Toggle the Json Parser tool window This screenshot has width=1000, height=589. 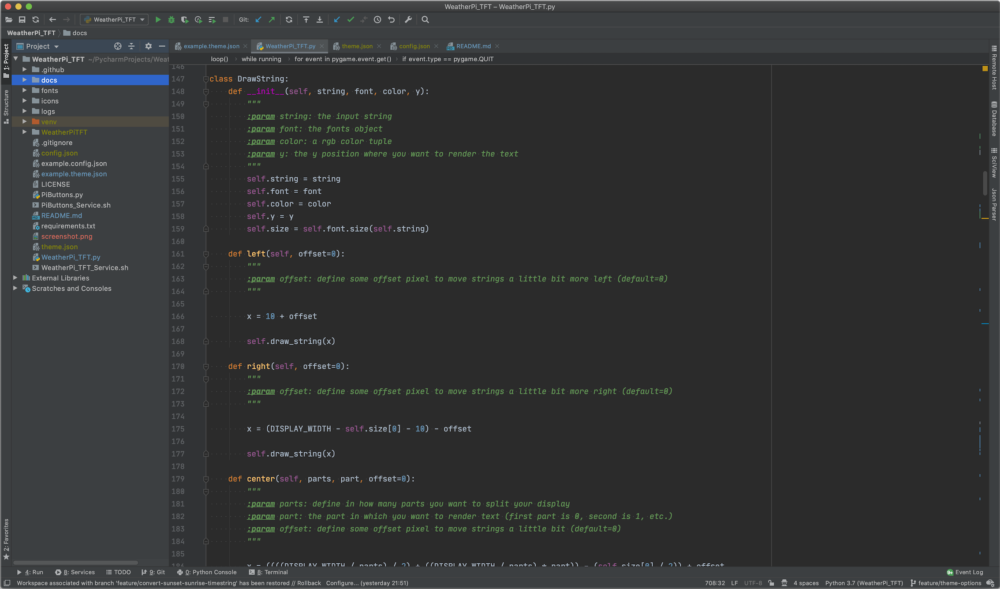click(x=994, y=204)
